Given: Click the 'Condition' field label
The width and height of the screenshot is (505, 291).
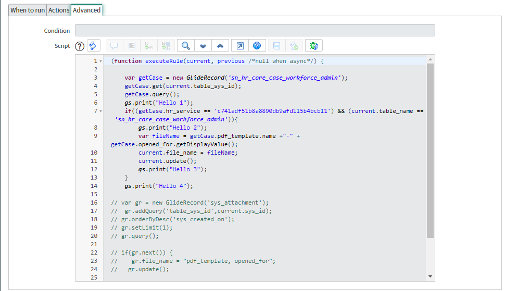Looking at the screenshot, I should coord(57,31).
